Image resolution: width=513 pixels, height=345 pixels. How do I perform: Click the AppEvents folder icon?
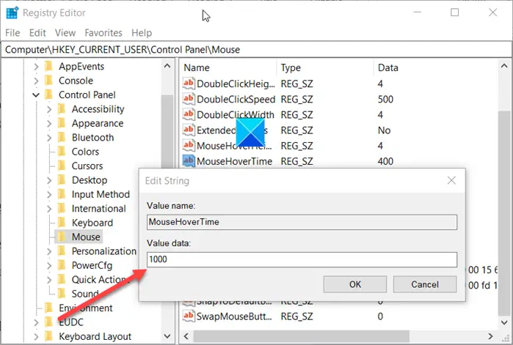tap(48, 66)
